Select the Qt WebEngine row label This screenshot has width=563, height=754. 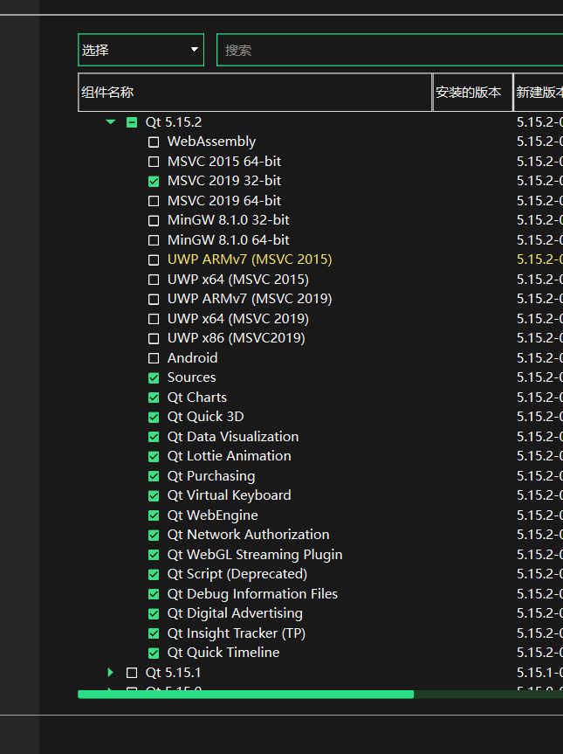pos(212,515)
